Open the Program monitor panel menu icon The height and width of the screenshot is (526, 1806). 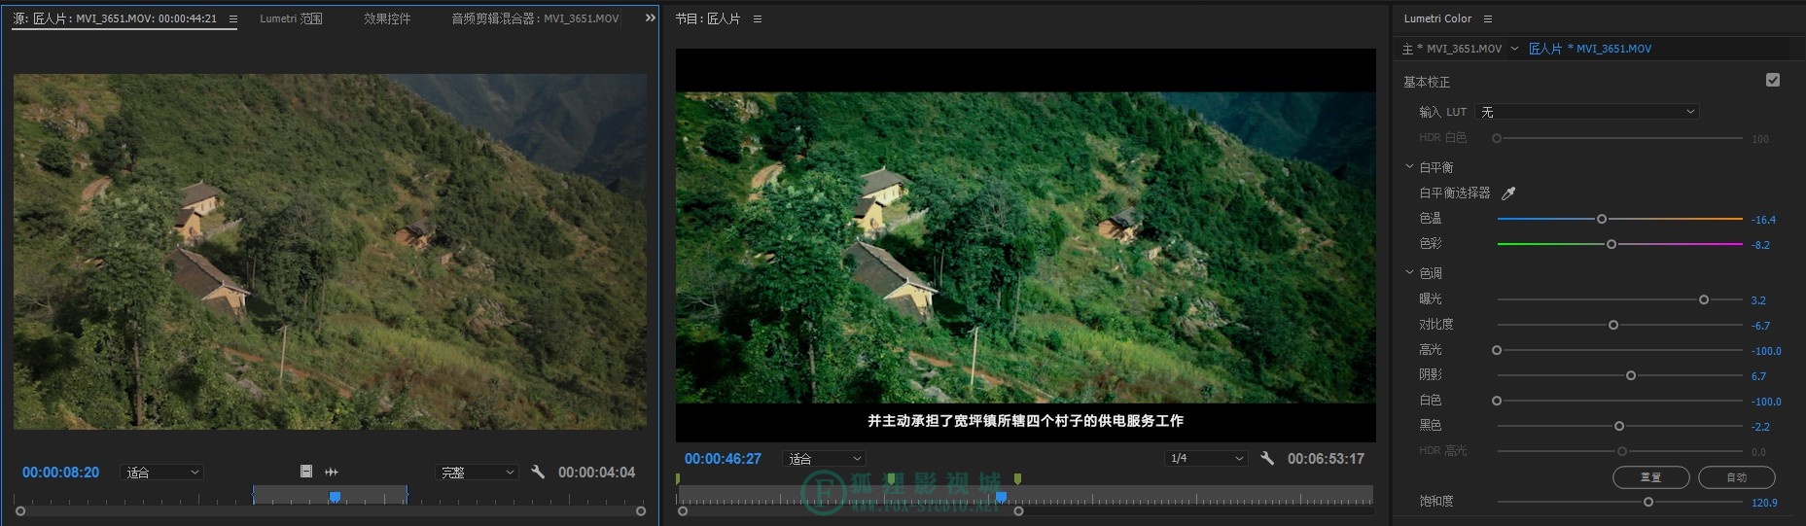[x=758, y=18]
